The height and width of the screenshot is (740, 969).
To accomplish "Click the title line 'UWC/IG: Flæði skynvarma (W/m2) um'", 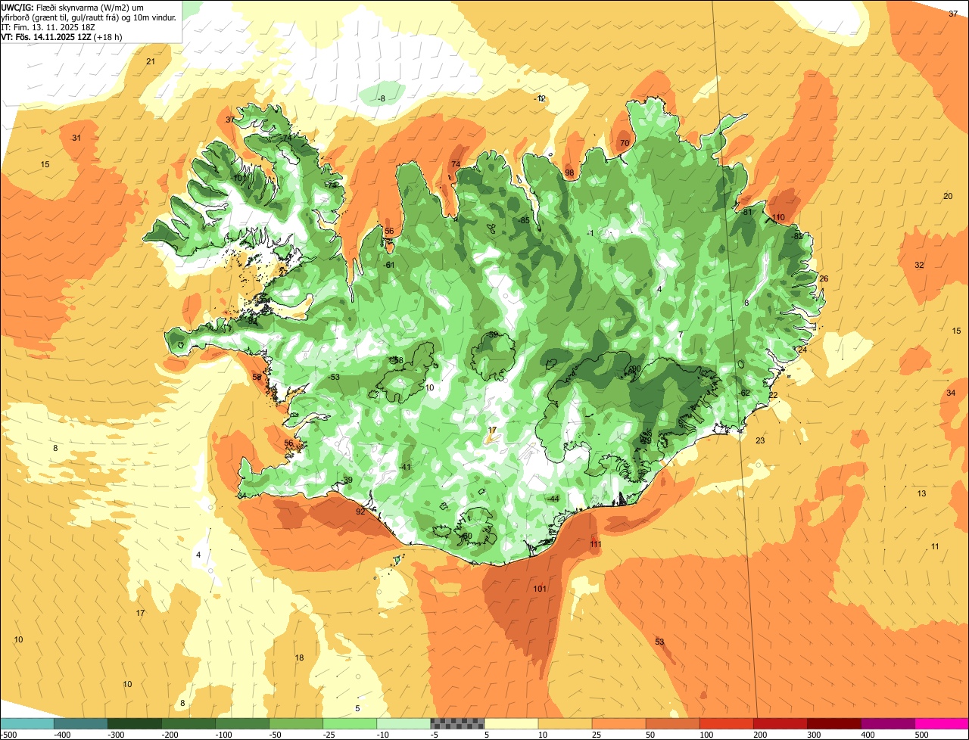I will coord(72,7).
